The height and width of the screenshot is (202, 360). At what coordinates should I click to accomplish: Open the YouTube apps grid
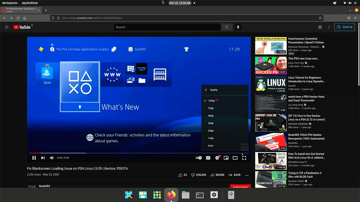[x=320, y=27]
